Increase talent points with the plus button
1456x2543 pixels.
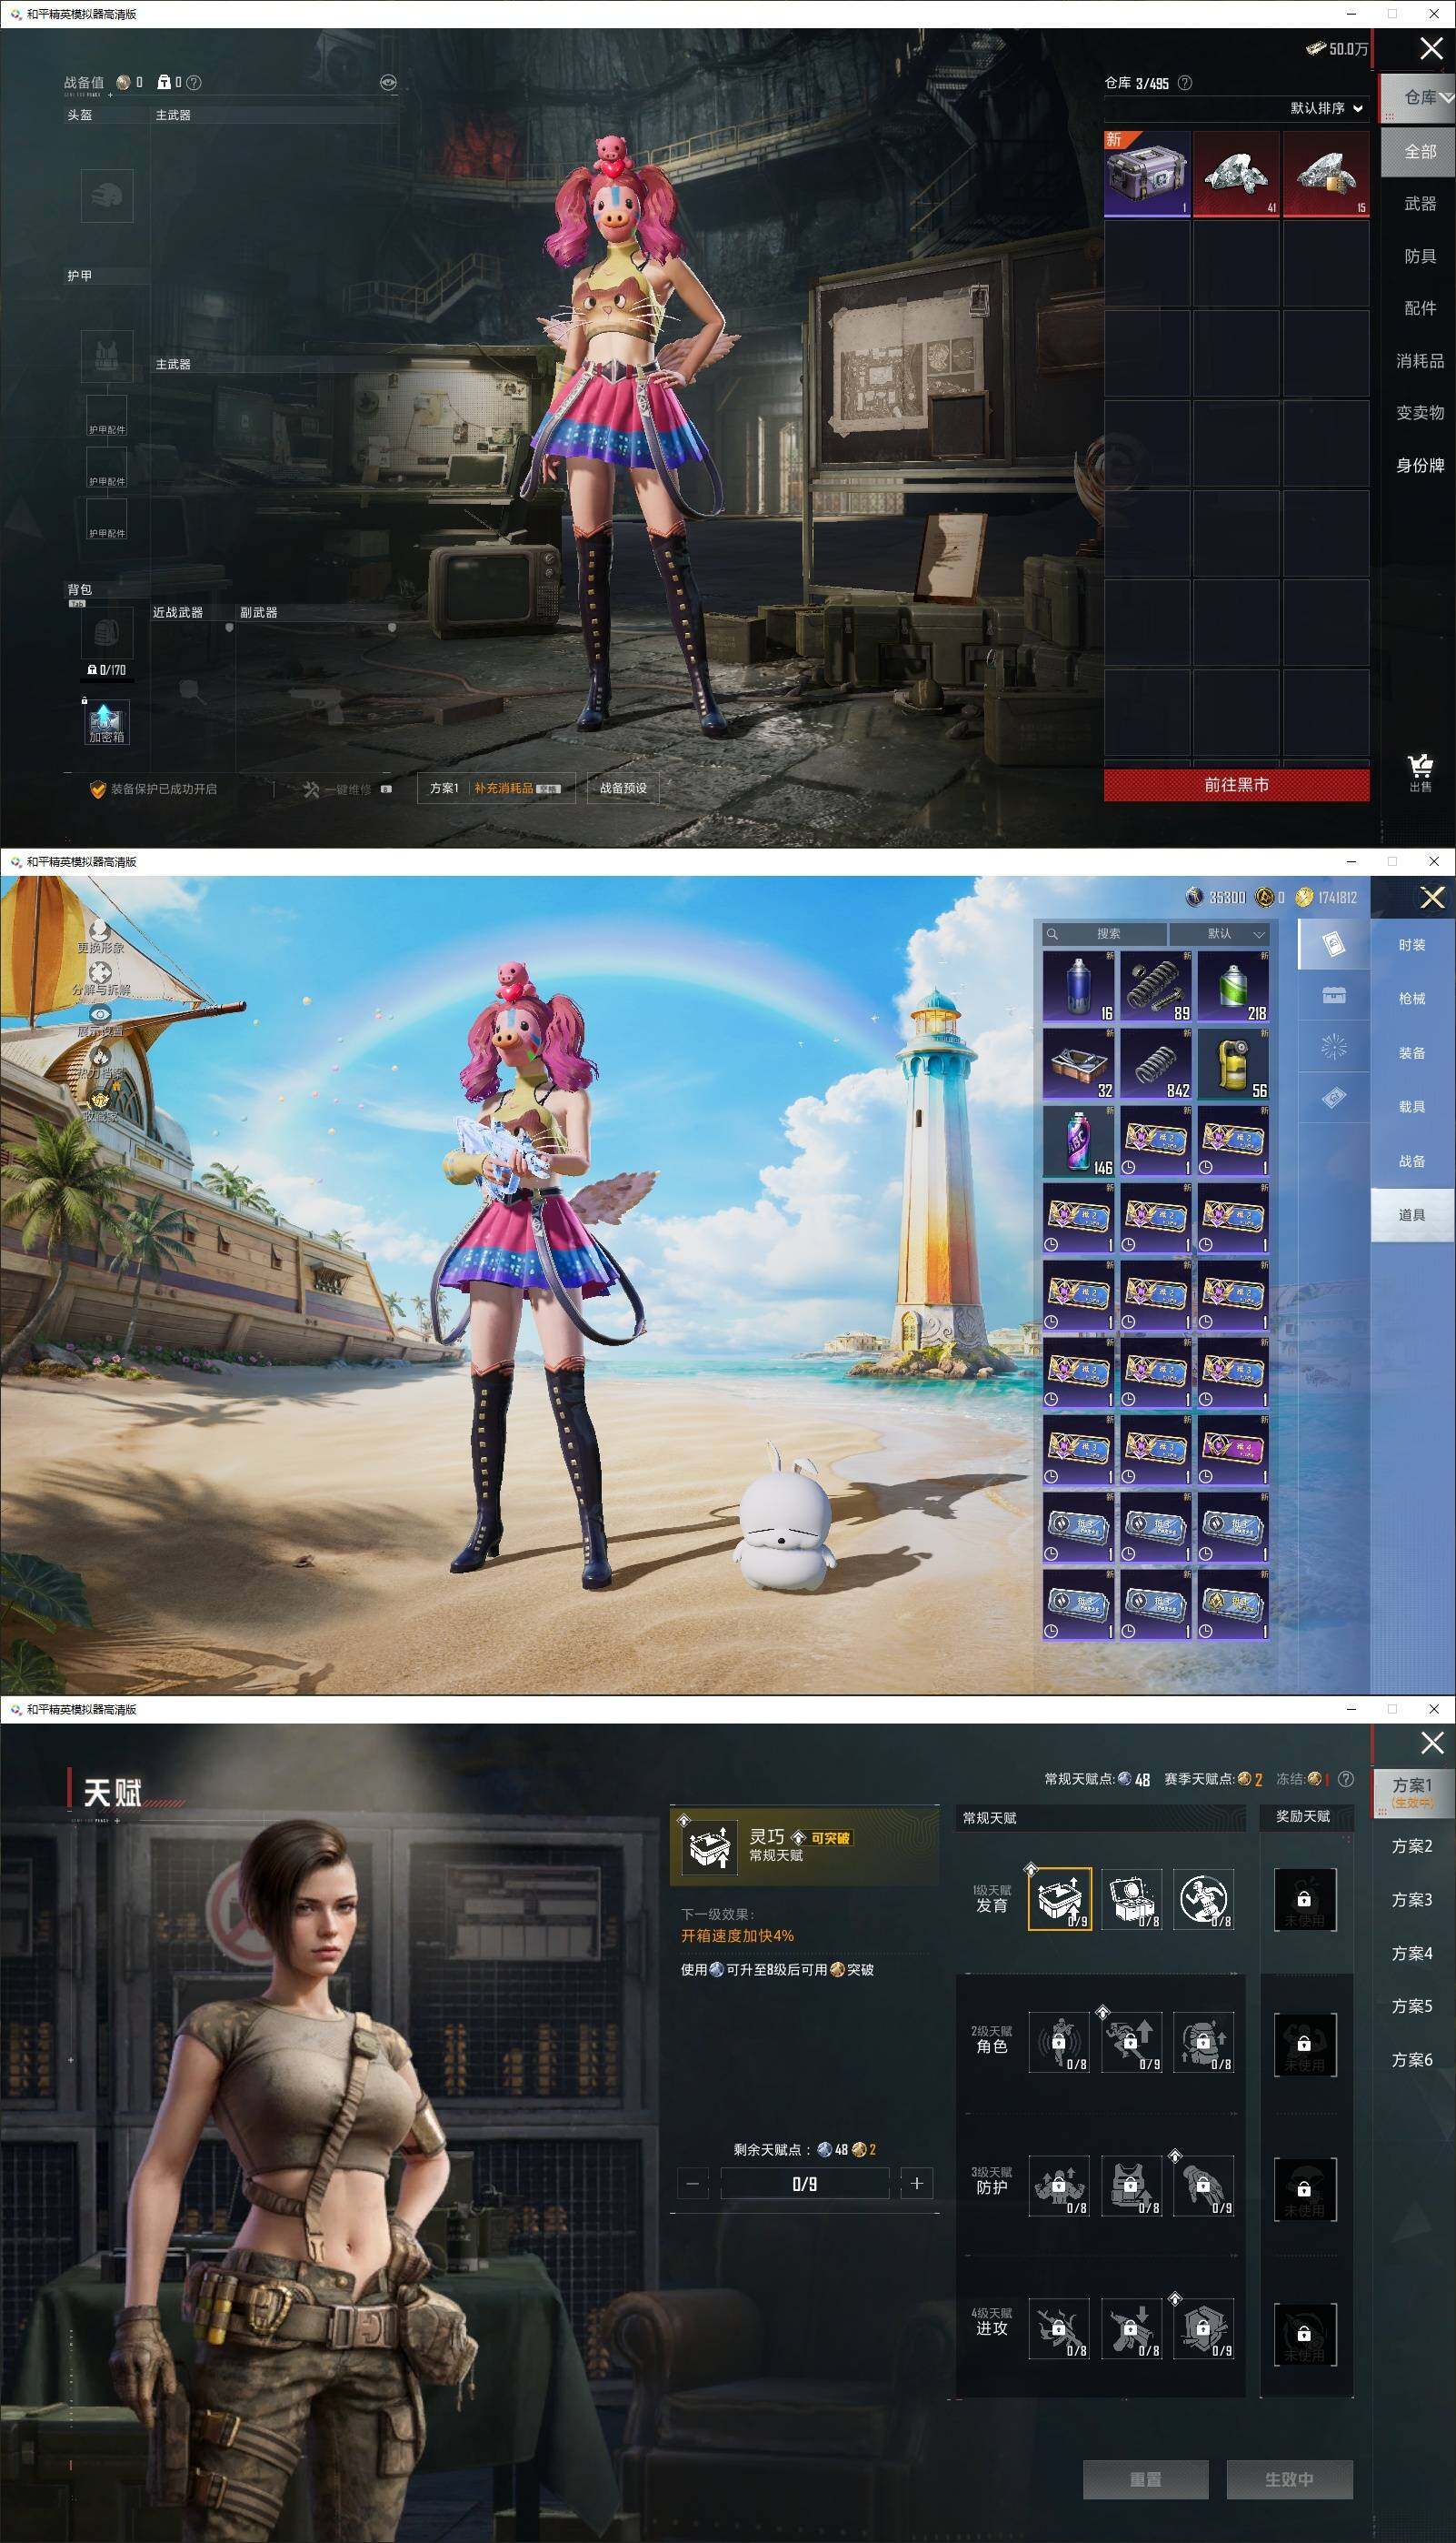point(917,2183)
